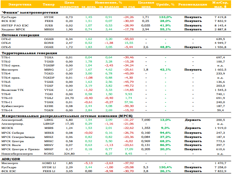Click the МРСК section heading

coord(67,116)
